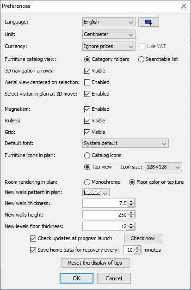Image resolution: width=191 pixels, height=290 pixels.
Task: Click the import language library icon button
Action: 148,22
